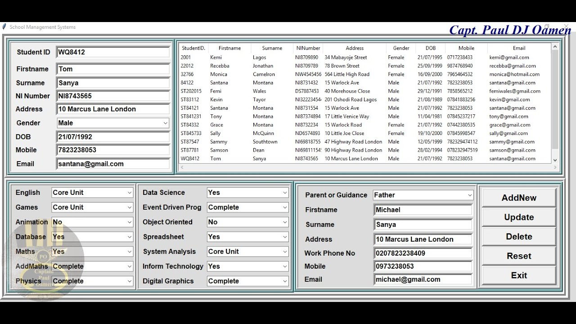Click the parent Mobile field 0973238053
This screenshot has height=324, width=576.
[x=423, y=266]
